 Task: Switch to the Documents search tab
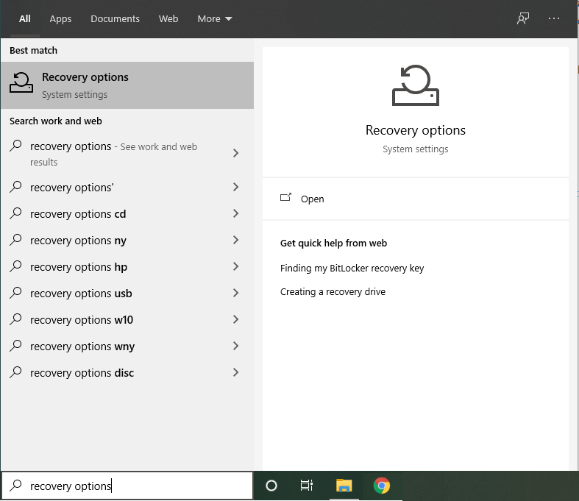point(115,19)
